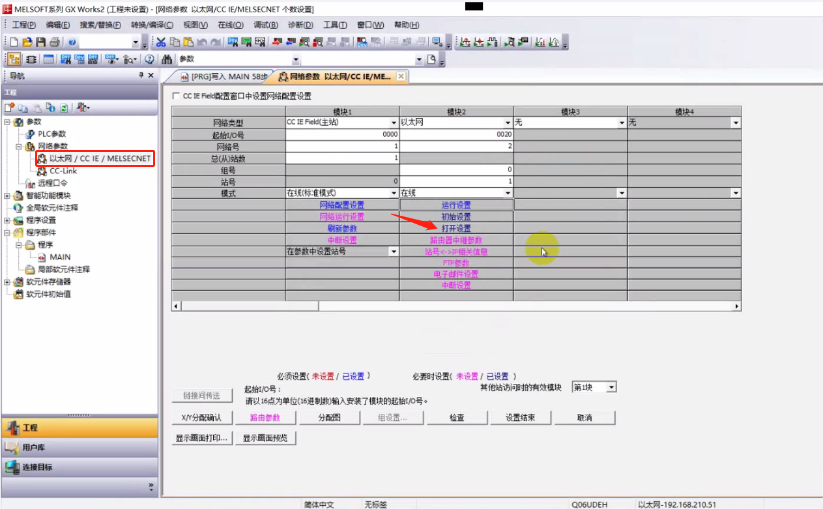823x509 pixels.
Task: Enable CC IE Field configuration window checkbox
Action: pos(175,96)
